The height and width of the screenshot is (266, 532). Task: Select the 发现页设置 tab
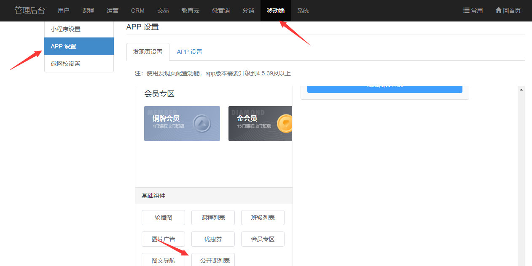(148, 52)
